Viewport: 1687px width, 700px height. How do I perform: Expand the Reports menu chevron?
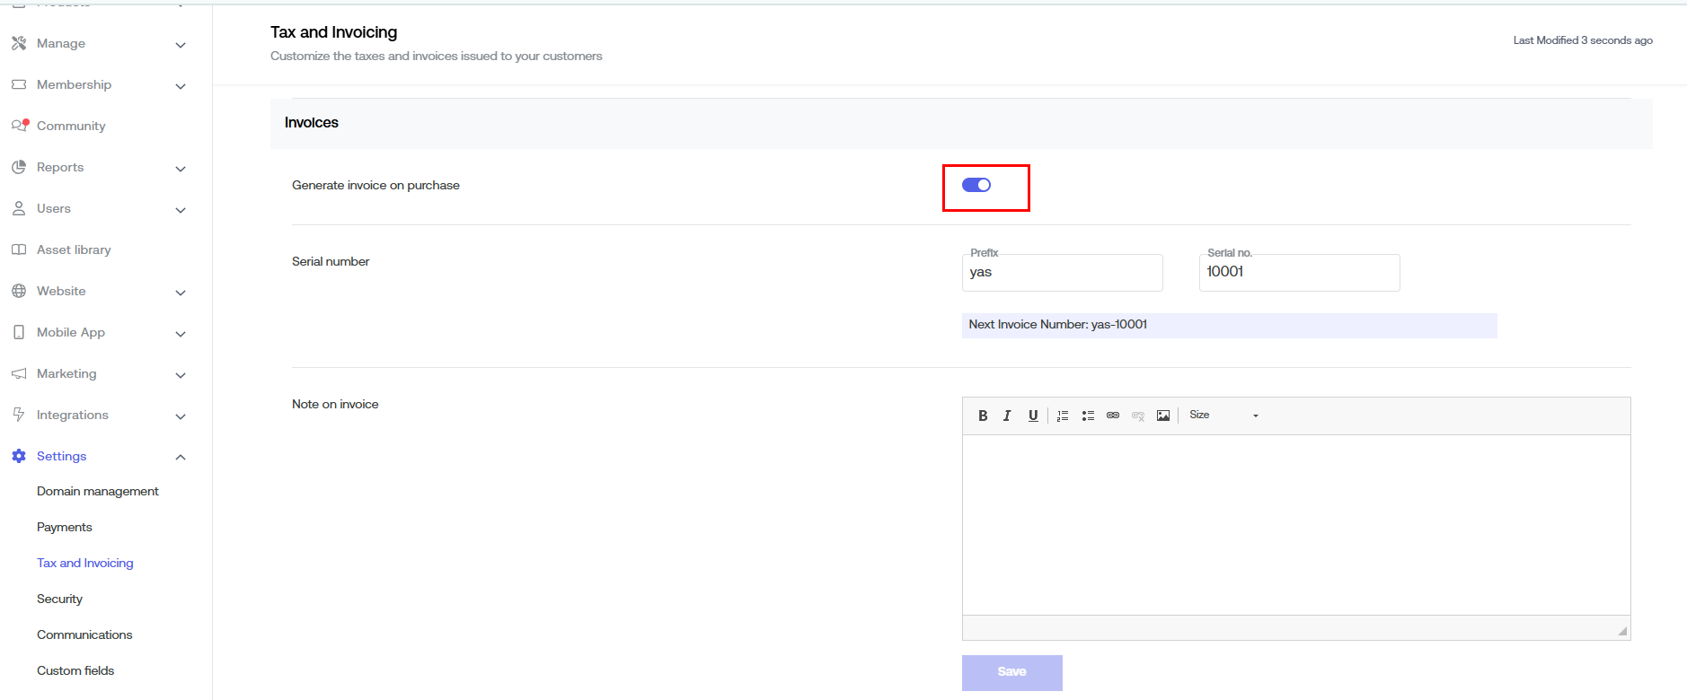181,169
